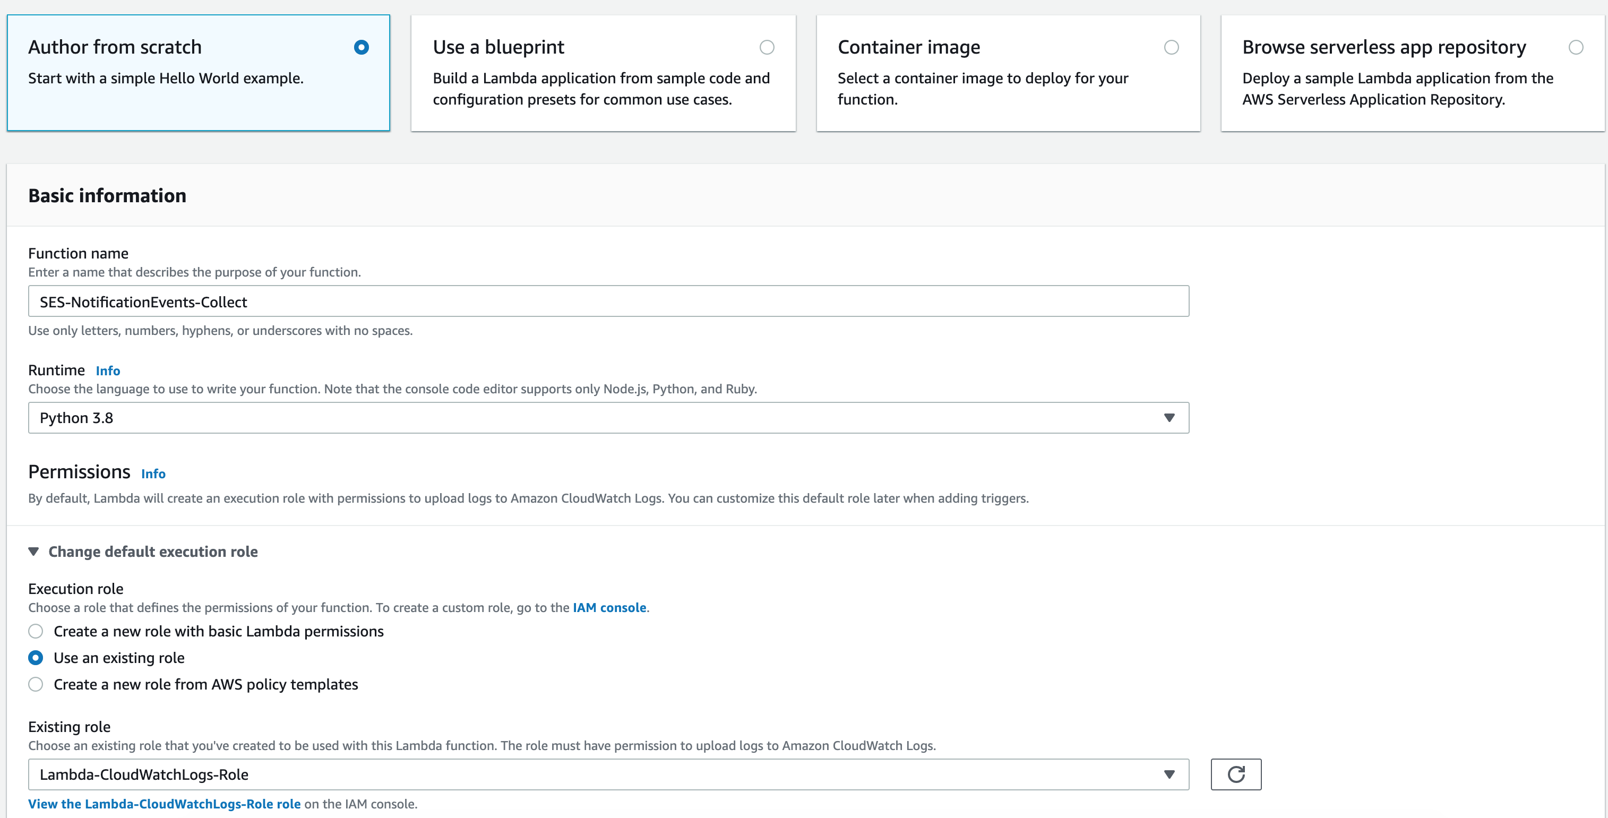Open the IAM console link

click(608, 608)
